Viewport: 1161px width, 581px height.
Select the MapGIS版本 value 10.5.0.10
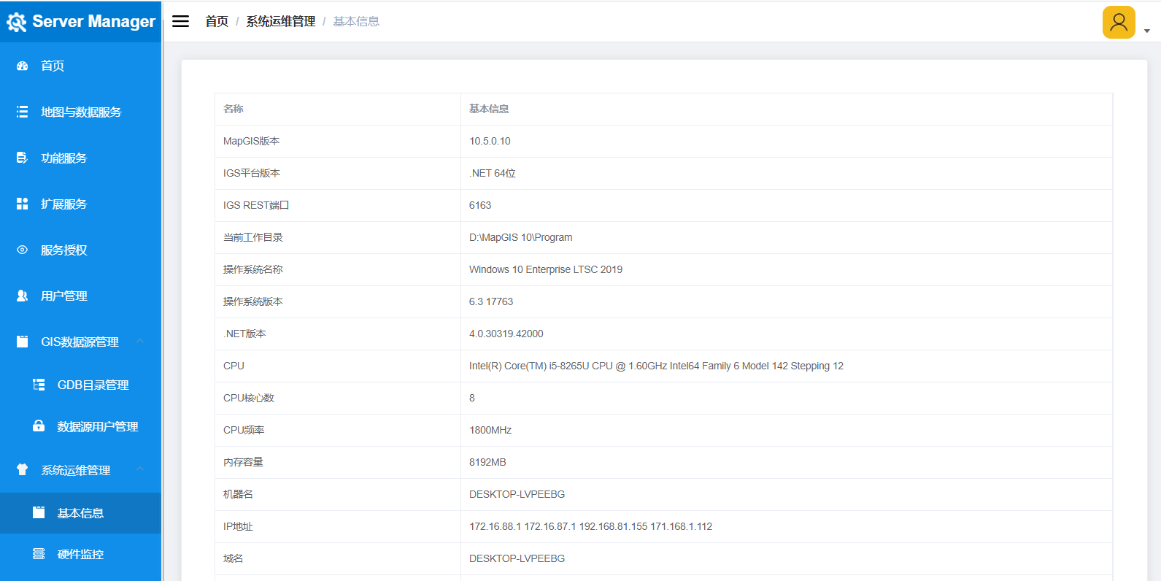pyautogui.click(x=490, y=141)
